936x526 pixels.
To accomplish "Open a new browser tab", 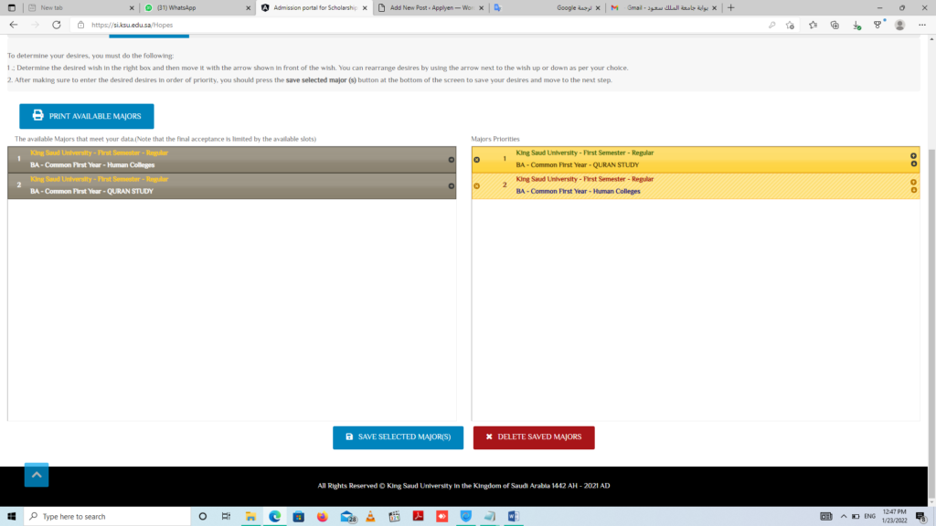I will pyautogui.click(x=731, y=7).
